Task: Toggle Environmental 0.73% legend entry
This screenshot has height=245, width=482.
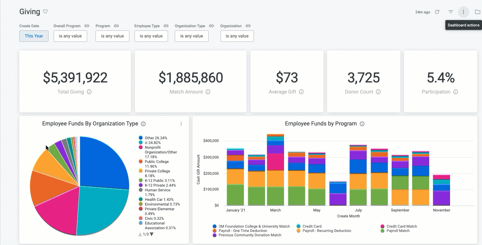Action: click(x=159, y=204)
